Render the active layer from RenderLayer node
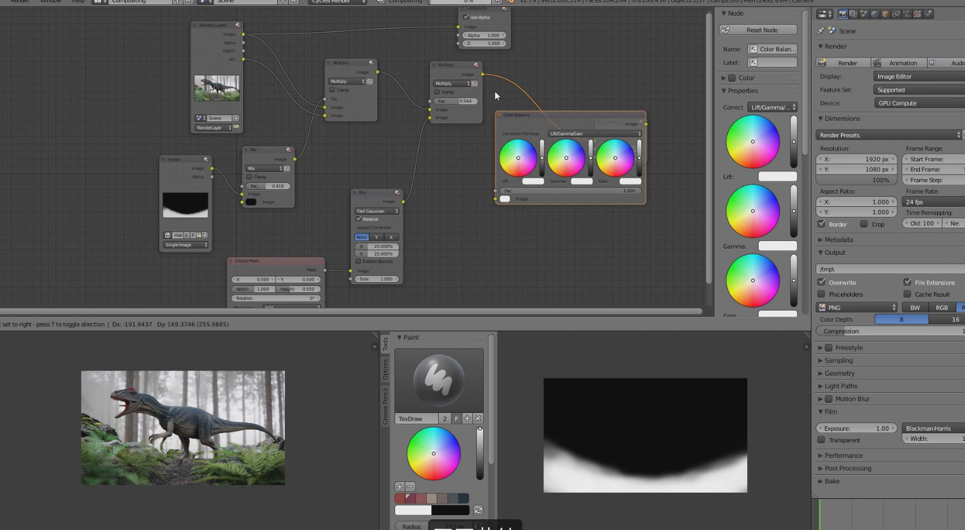Screen dimensions: 965x530 pyautogui.click(x=236, y=128)
